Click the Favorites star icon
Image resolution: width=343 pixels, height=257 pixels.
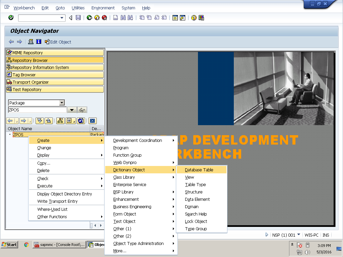point(69,120)
